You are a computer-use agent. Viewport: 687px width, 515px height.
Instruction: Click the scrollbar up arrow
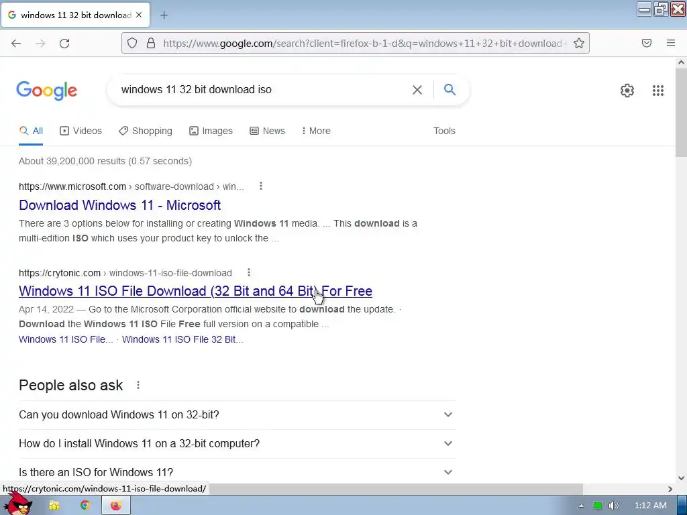[681, 62]
